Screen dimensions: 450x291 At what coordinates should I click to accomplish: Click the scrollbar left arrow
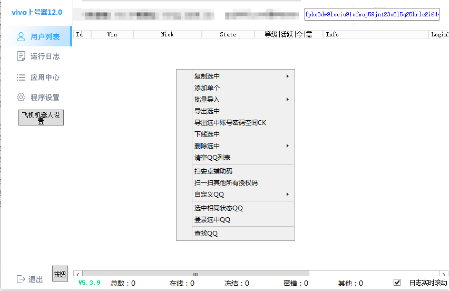point(77,274)
